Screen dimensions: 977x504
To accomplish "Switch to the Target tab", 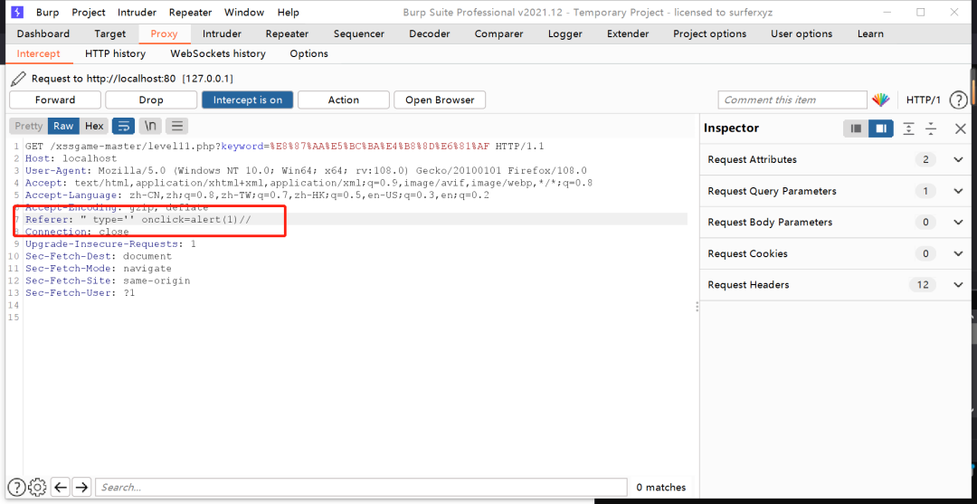I will click(x=109, y=33).
